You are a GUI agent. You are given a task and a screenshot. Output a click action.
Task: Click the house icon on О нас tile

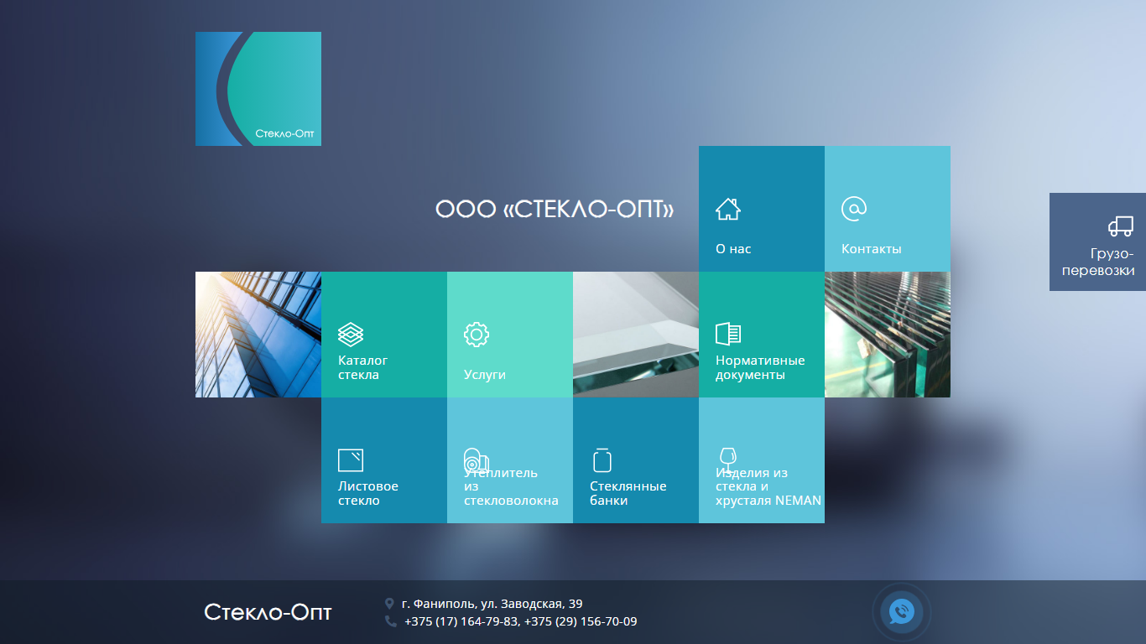click(x=728, y=209)
